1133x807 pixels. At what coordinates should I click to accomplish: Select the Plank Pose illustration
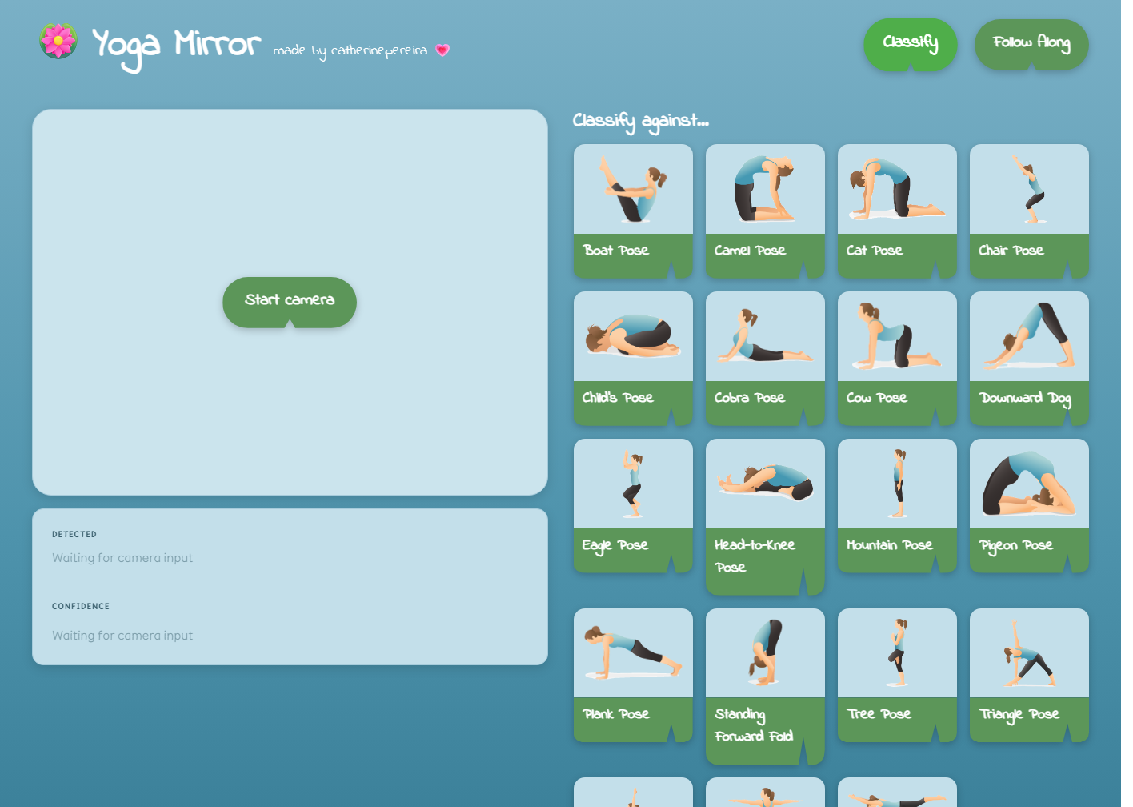click(x=633, y=653)
